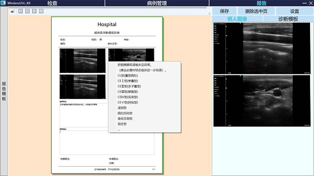Click the 删除选中页 button
Image resolution: width=314 pixels, height=176 pixels.
(x=256, y=11)
